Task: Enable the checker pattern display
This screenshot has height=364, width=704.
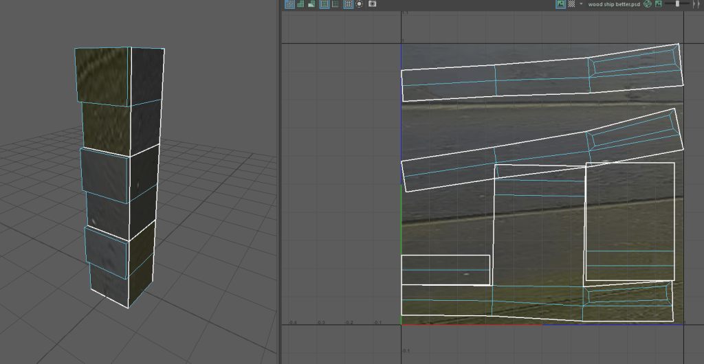Action: click(x=571, y=3)
